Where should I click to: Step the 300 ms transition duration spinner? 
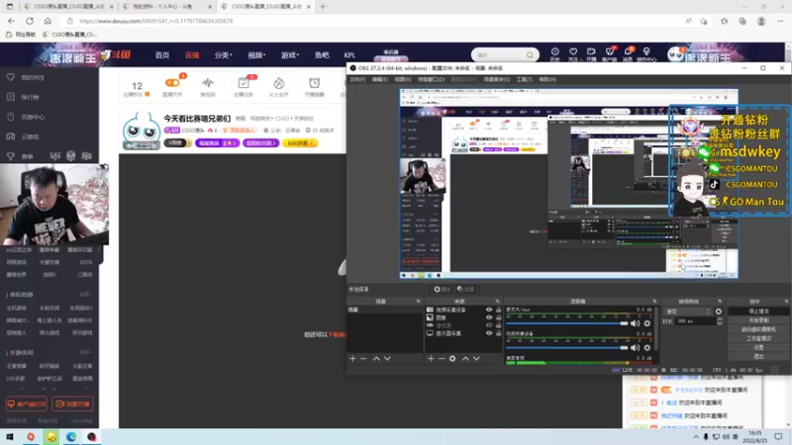pos(720,320)
